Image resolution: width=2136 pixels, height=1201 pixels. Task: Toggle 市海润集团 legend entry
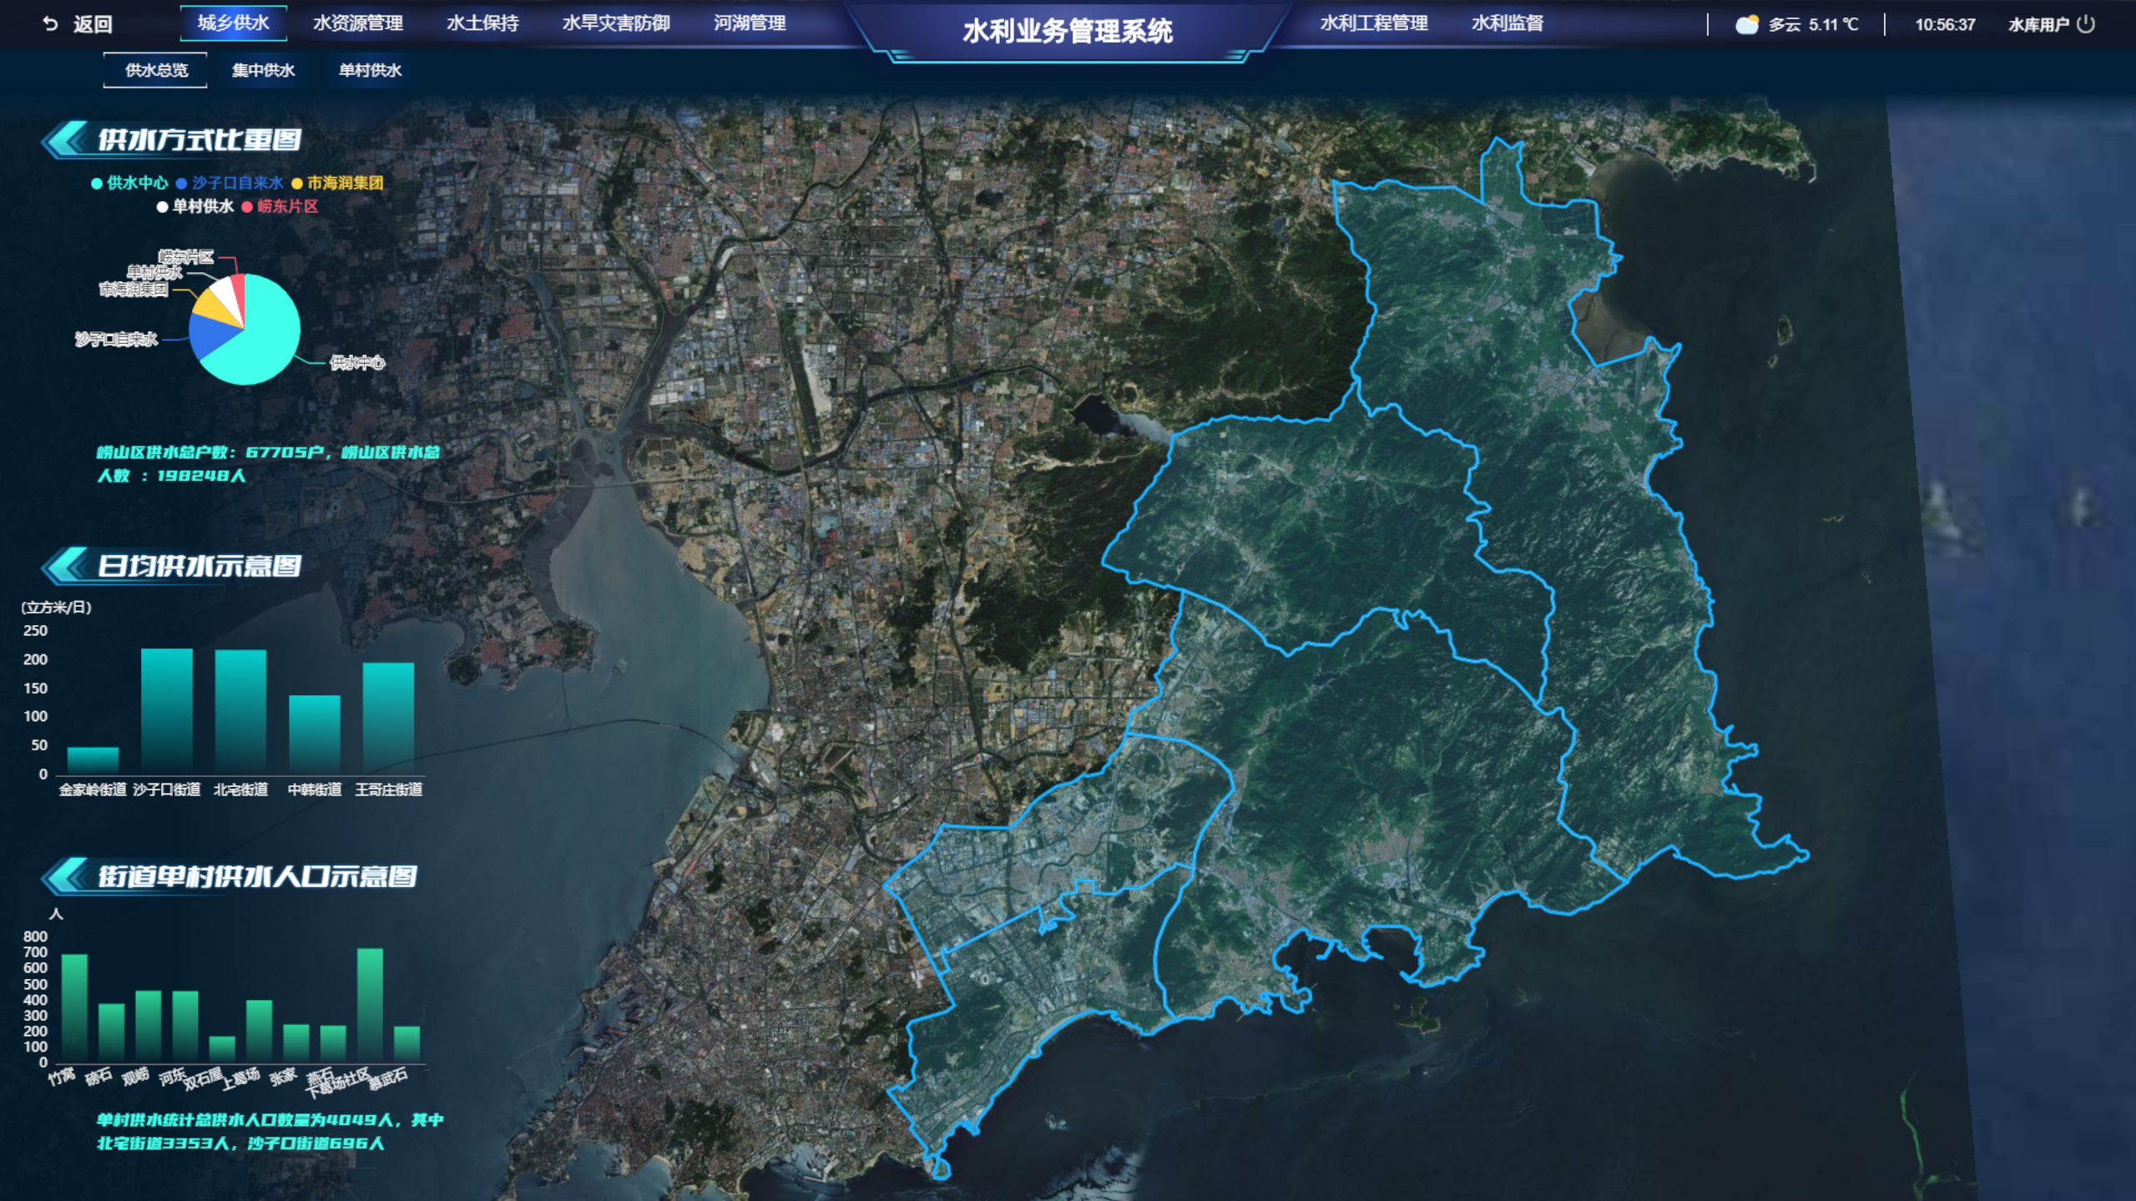337,183
